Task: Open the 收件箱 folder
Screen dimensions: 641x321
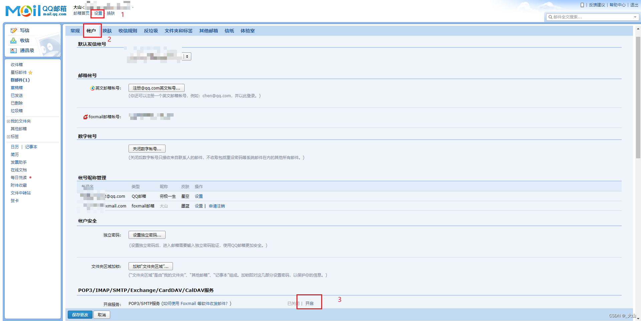Action: pyautogui.click(x=17, y=65)
